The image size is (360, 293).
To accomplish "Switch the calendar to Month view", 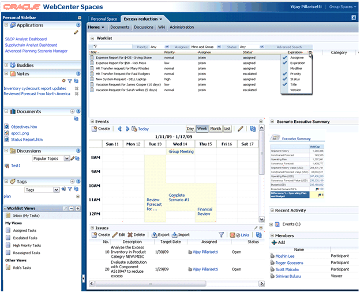I will (x=215, y=129).
